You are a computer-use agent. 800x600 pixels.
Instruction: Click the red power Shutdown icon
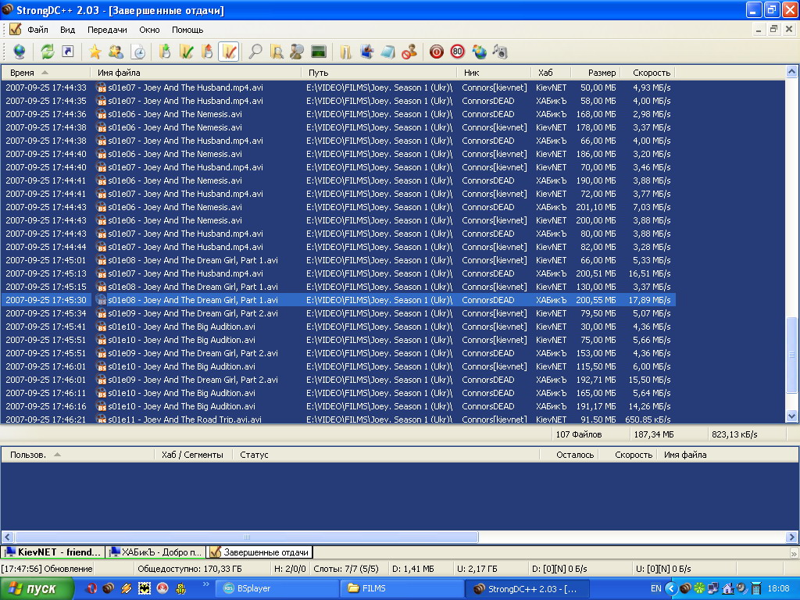(437, 52)
